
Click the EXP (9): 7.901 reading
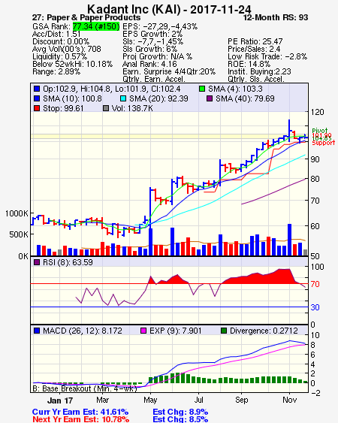pyautogui.click(x=176, y=331)
